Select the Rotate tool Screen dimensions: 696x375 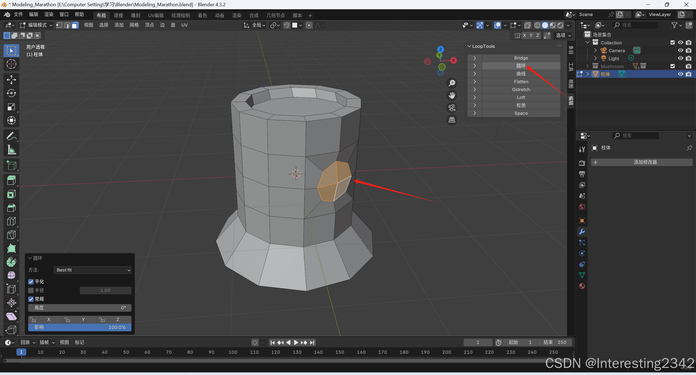click(11, 93)
